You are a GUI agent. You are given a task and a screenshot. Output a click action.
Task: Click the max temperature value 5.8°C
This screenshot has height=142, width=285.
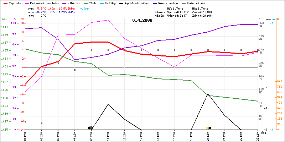point(42,8)
